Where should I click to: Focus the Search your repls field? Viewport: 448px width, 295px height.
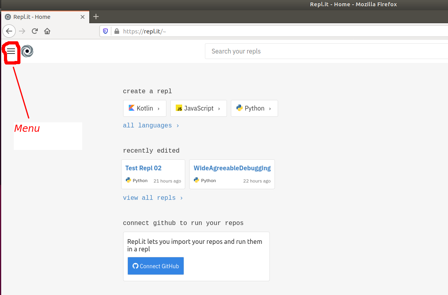pyautogui.click(x=326, y=51)
